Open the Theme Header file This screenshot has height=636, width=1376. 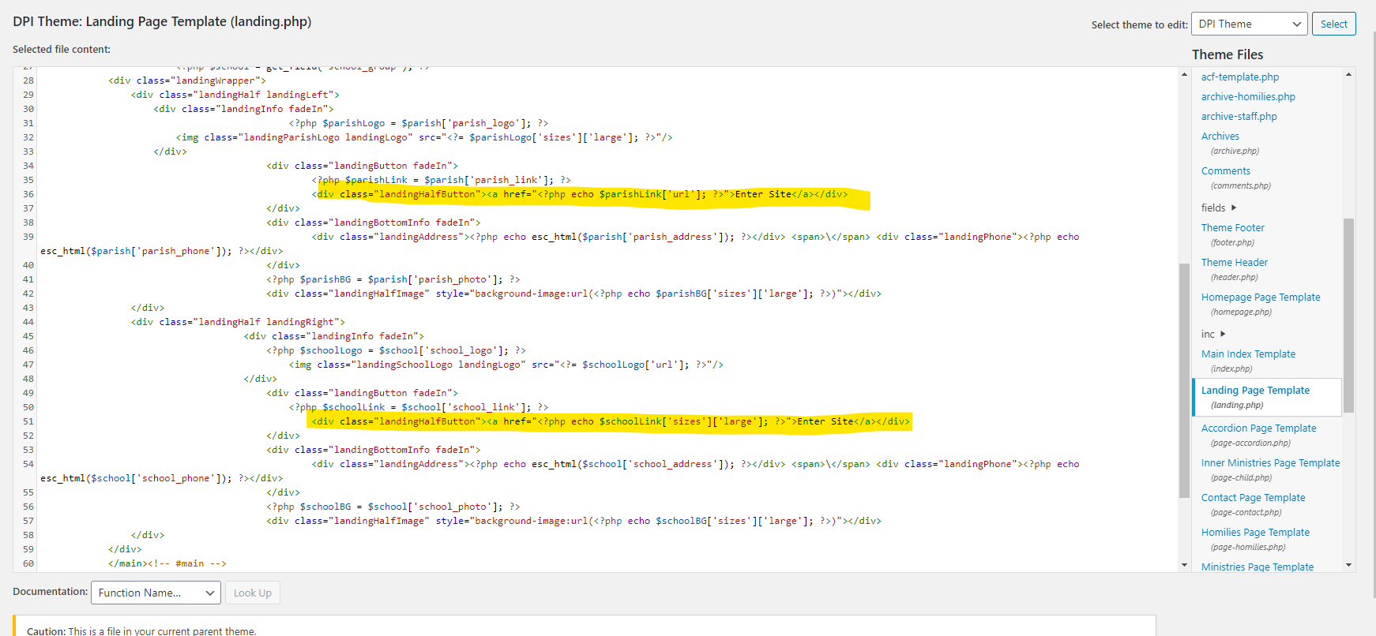click(1234, 263)
